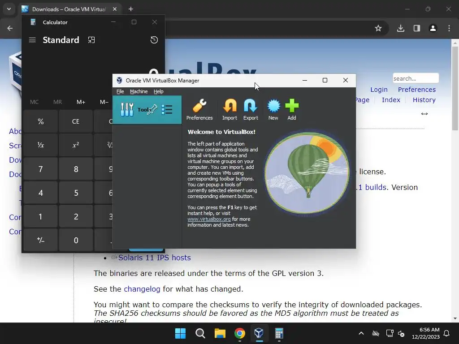Open Calculator history icon

tap(154, 40)
